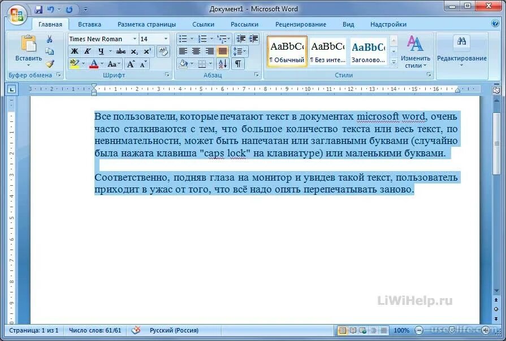The image size is (506, 341).
Task: Grow font size
Action: 131,64
